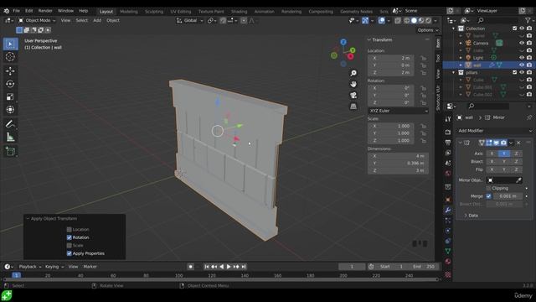Open the Render properties tab
This screenshot has height=302, width=536.
pos(448,132)
